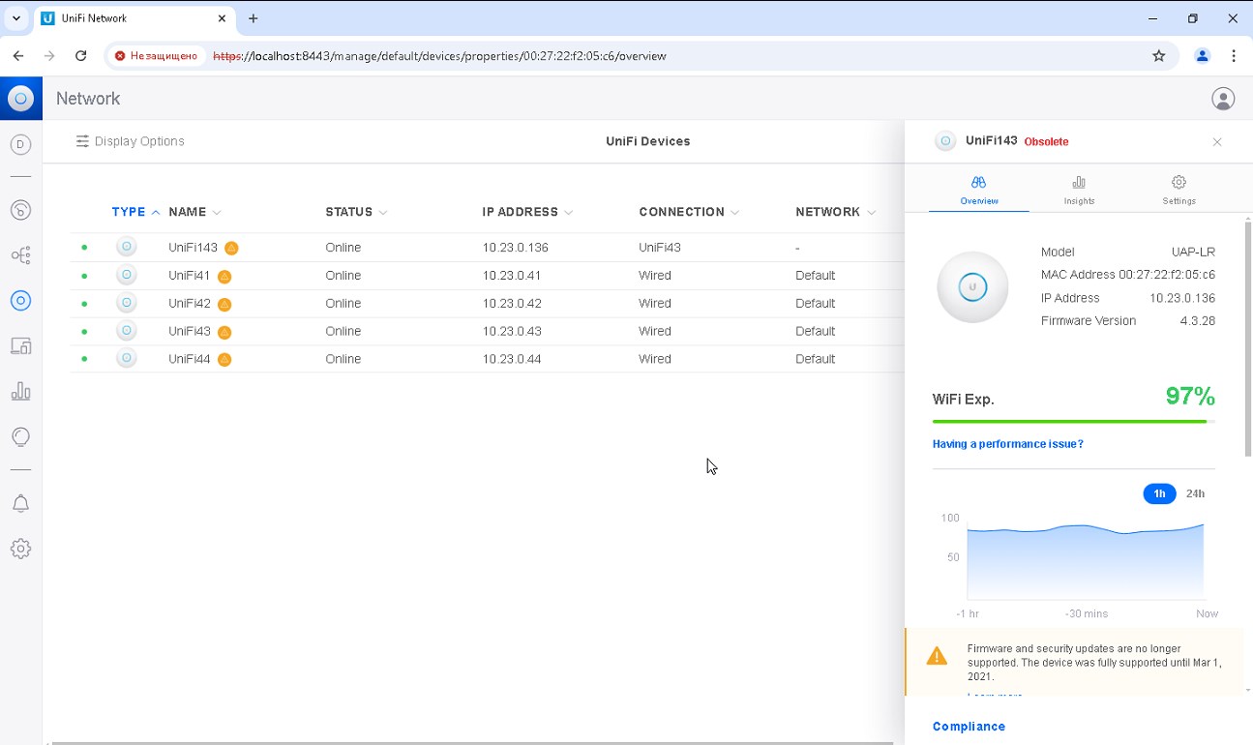Select the UniFi41 device name
The width and height of the screenshot is (1253, 745).
(x=190, y=276)
